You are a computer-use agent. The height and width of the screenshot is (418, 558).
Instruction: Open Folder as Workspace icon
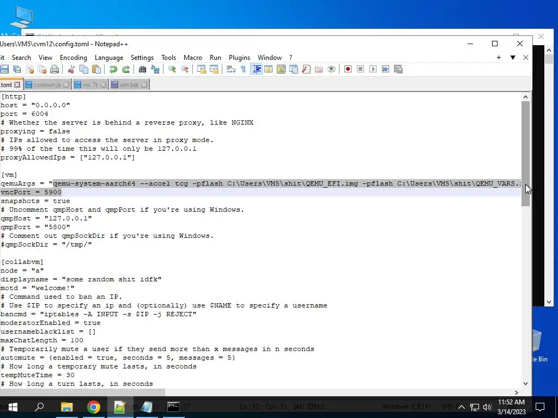click(319, 69)
